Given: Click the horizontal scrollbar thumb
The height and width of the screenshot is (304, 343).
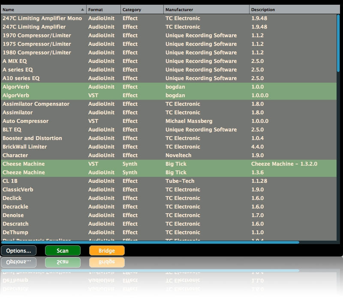Looking at the screenshot, I should click(150, 242).
